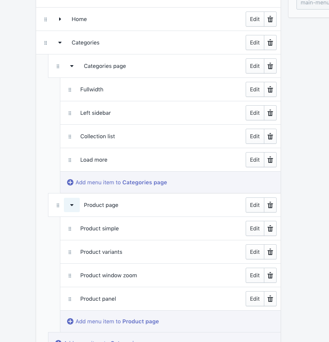329x342 pixels.
Task: Click trash icon beside Product panel
Action: click(x=270, y=299)
